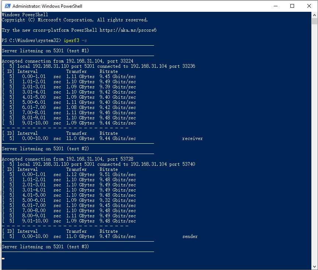Click 'Server listening on 5201 (test #3)' line

coord(45,246)
